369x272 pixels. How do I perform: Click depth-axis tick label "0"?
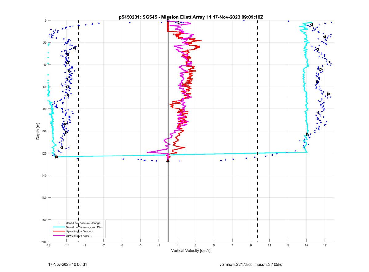46,21
